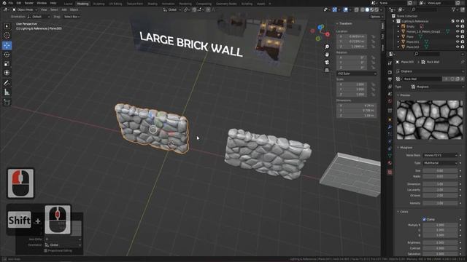467x262 pixels.
Task: Open the Edit menu
Action: pos(19,3)
